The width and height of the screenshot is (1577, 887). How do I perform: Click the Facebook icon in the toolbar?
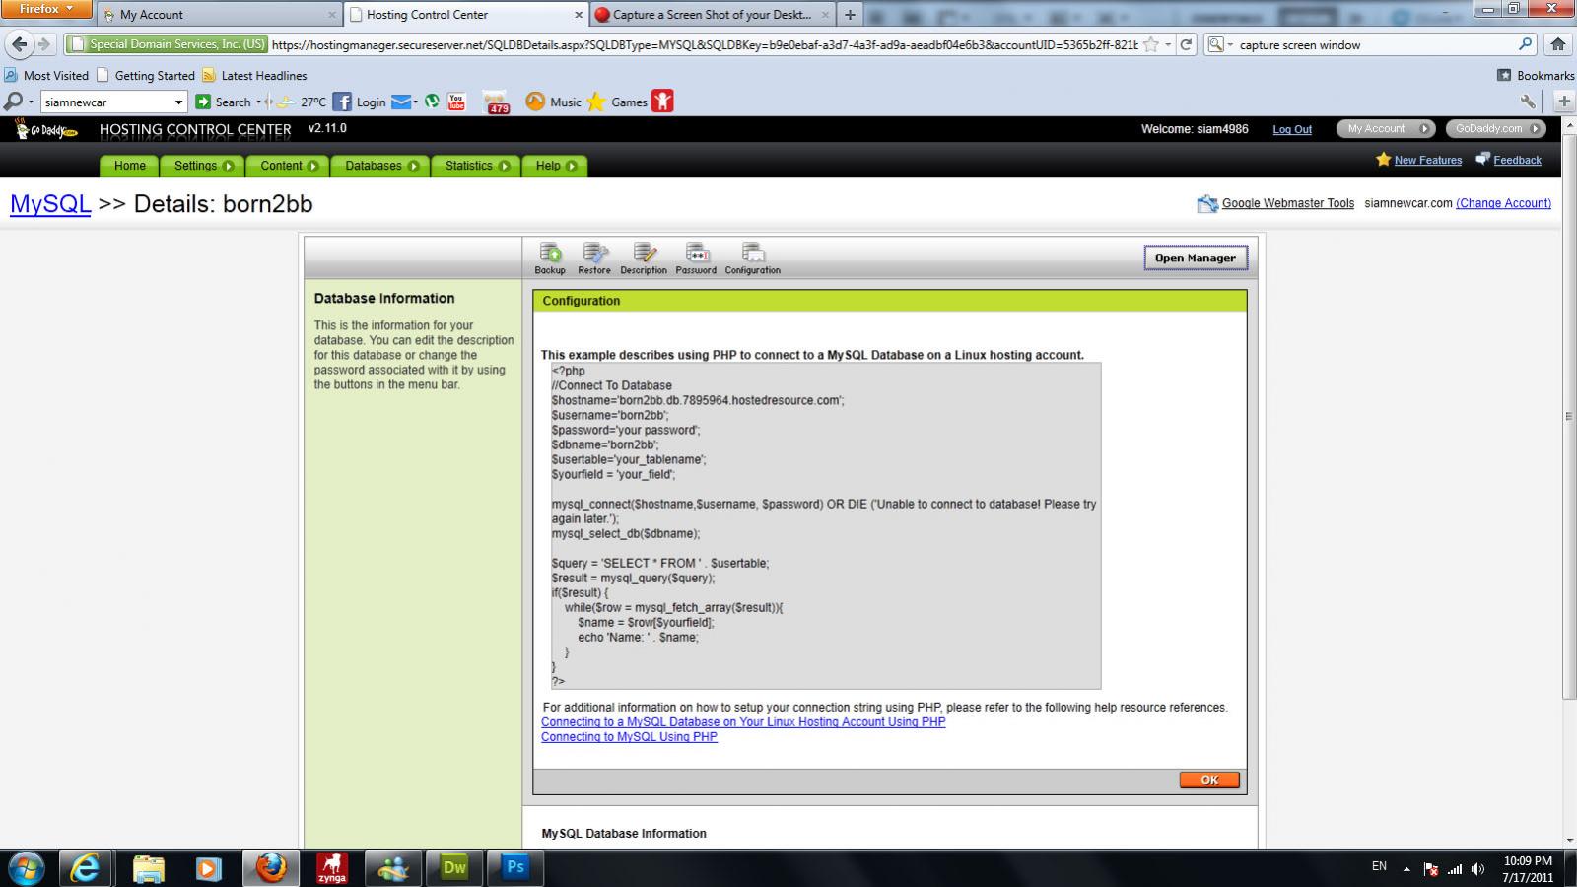point(342,102)
